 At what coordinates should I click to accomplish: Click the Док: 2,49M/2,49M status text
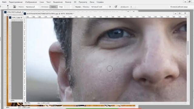point(44,103)
